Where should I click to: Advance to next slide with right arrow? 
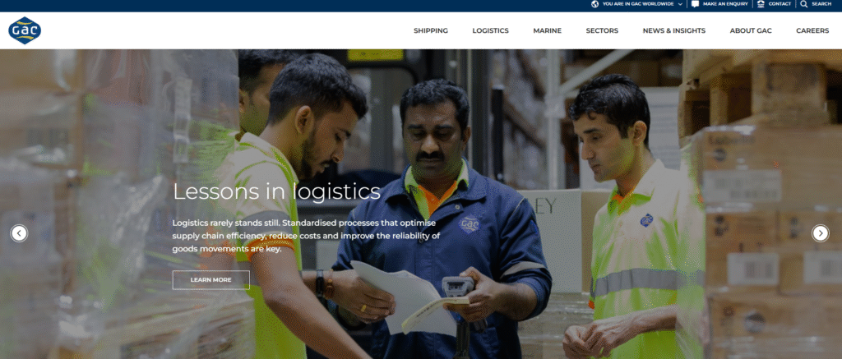click(820, 232)
